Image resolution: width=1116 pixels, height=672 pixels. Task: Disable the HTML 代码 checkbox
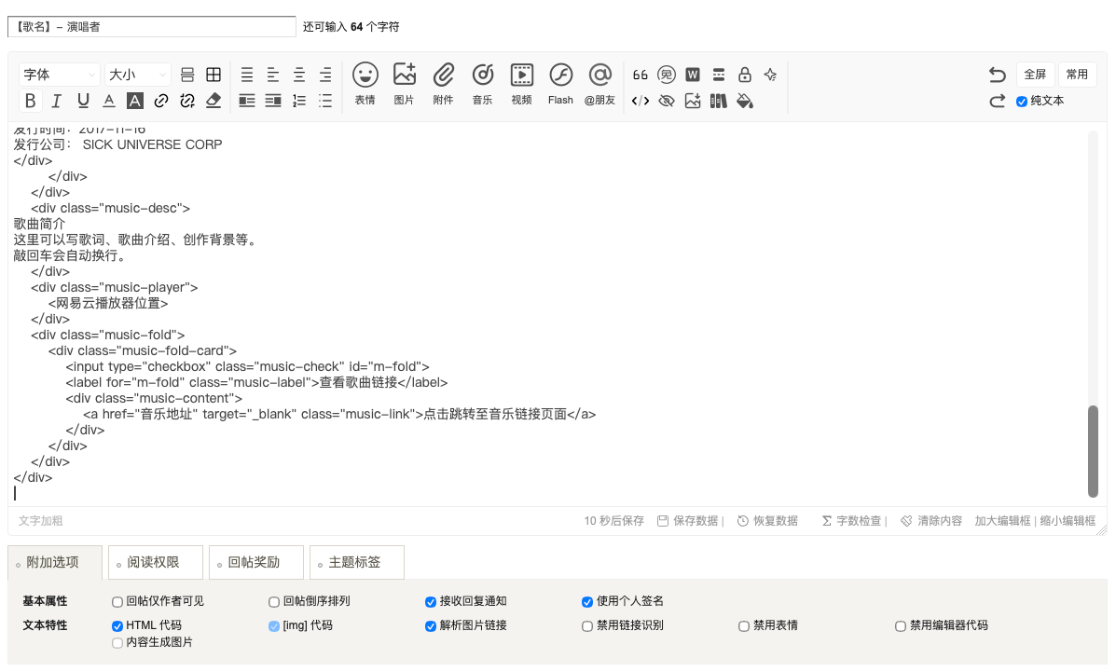117,626
